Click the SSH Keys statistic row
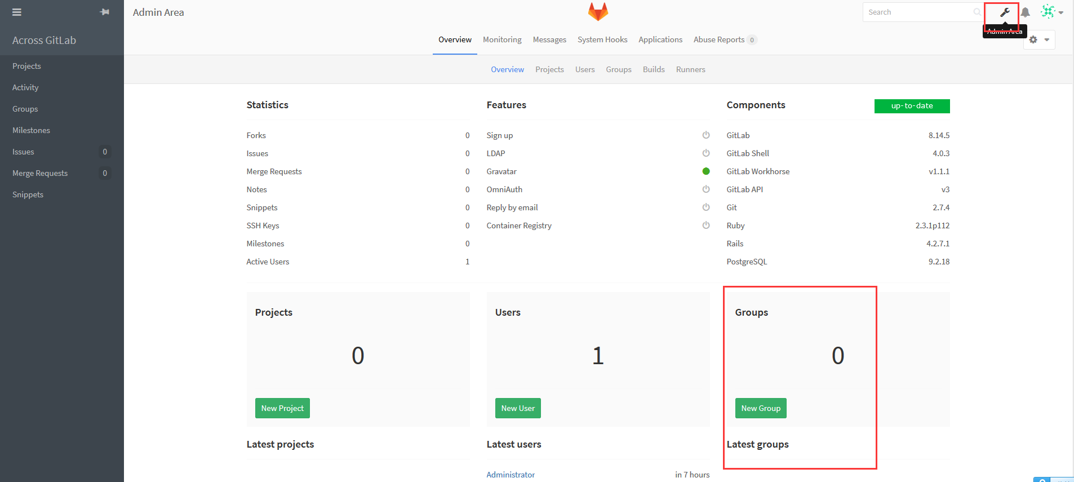 (358, 225)
